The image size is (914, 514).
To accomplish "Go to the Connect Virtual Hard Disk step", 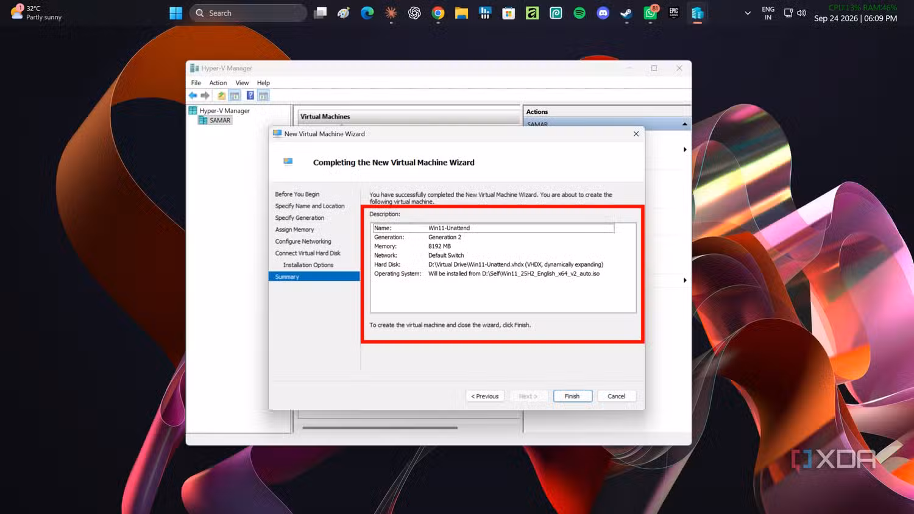I will pyautogui.click(x=308, y=253).
